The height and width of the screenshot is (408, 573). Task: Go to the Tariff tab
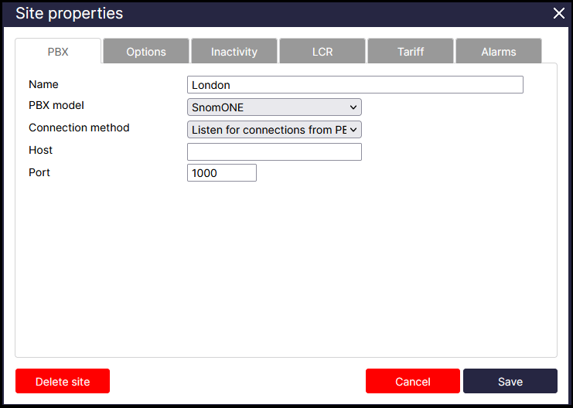point(411,52)
